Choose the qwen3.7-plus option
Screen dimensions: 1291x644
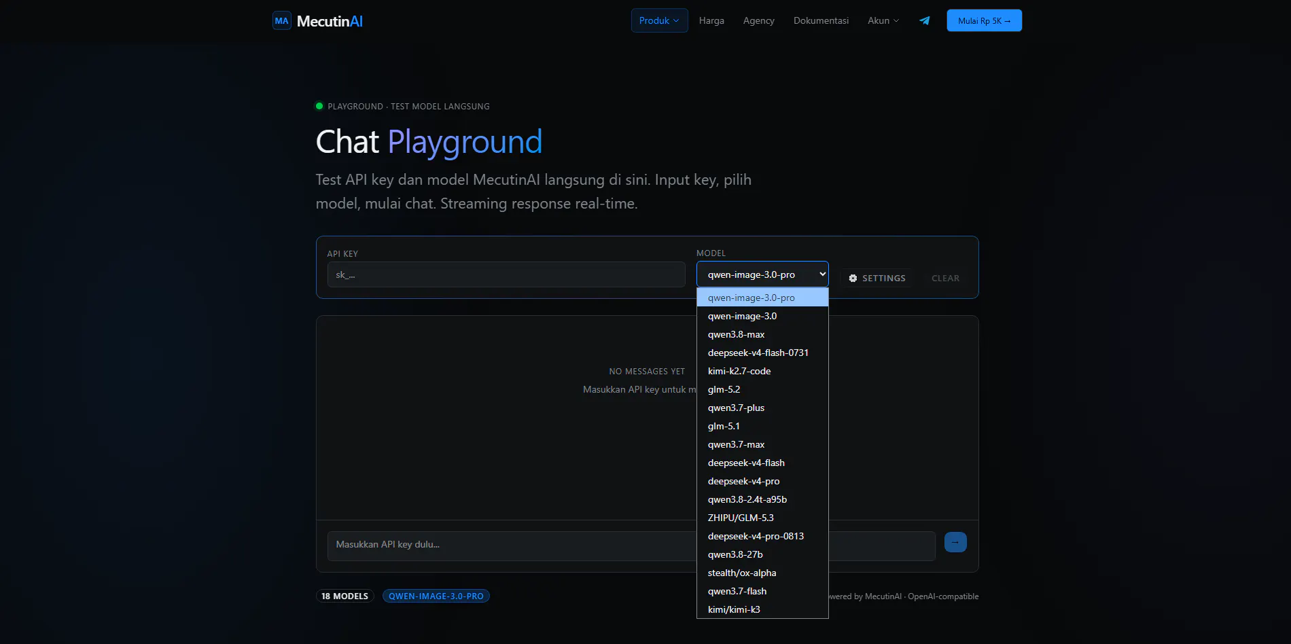click(762, 408)
